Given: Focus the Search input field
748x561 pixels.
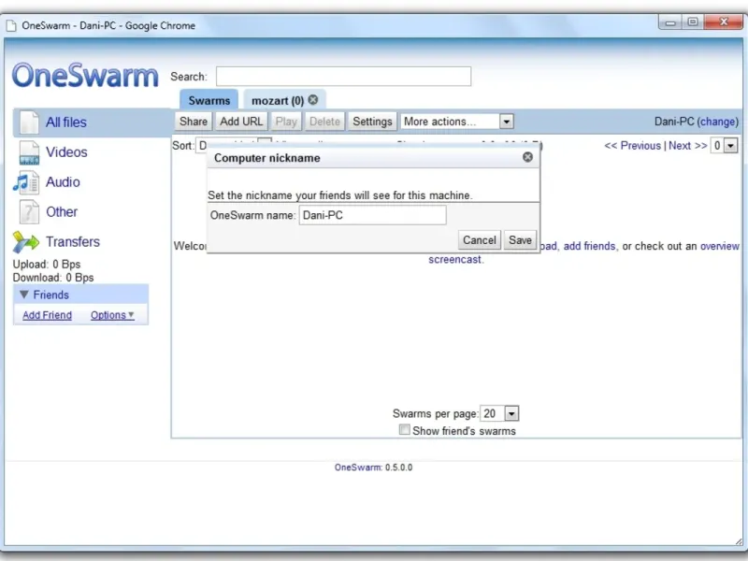Looking at the screenshot, I should (x=343, y=77).
